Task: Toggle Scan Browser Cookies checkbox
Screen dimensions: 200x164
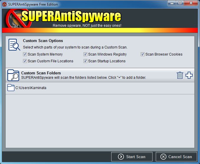Action: [142, 54]
